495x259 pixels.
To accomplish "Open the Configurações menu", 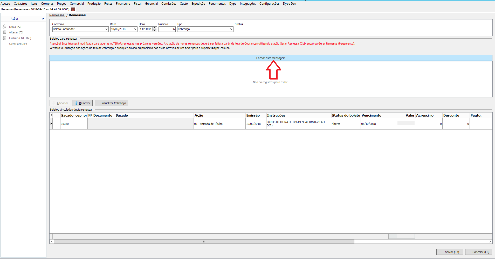I will 269,4.
